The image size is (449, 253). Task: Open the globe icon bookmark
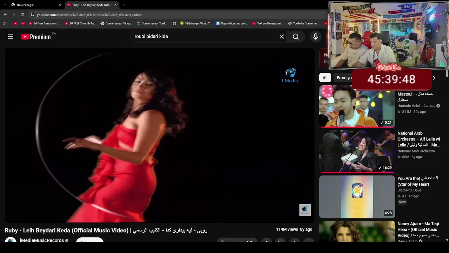[x=174, y=24]
